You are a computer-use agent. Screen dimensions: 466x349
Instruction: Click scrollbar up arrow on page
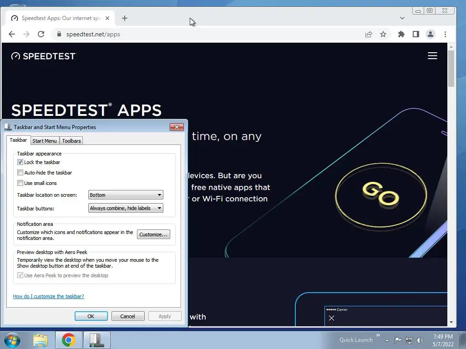pos(451,47)
